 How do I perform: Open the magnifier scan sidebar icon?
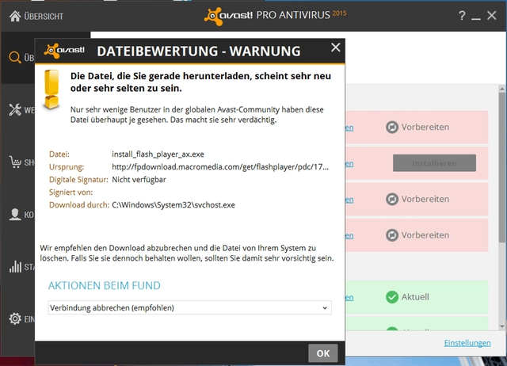click(15, 58)
